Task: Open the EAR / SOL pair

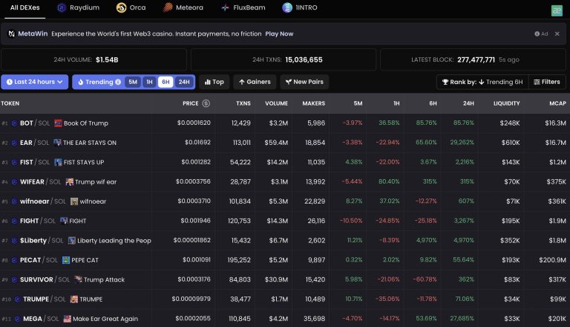Action: coord(34,143)
